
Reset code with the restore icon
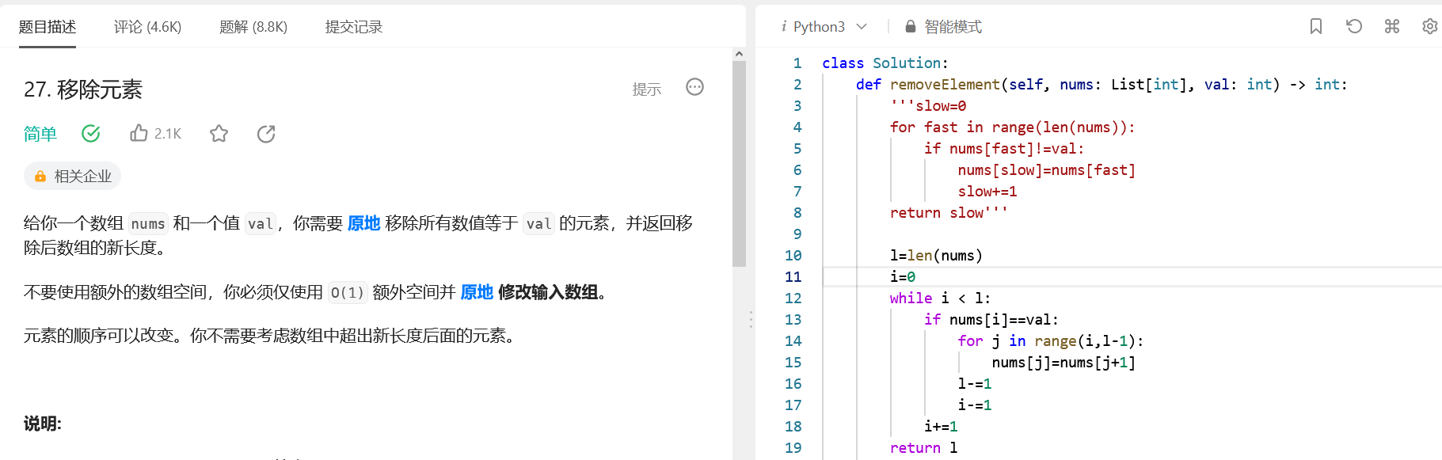coord(1354,26)
